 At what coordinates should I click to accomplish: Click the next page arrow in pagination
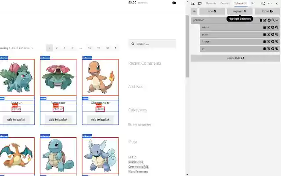point(115,48)
